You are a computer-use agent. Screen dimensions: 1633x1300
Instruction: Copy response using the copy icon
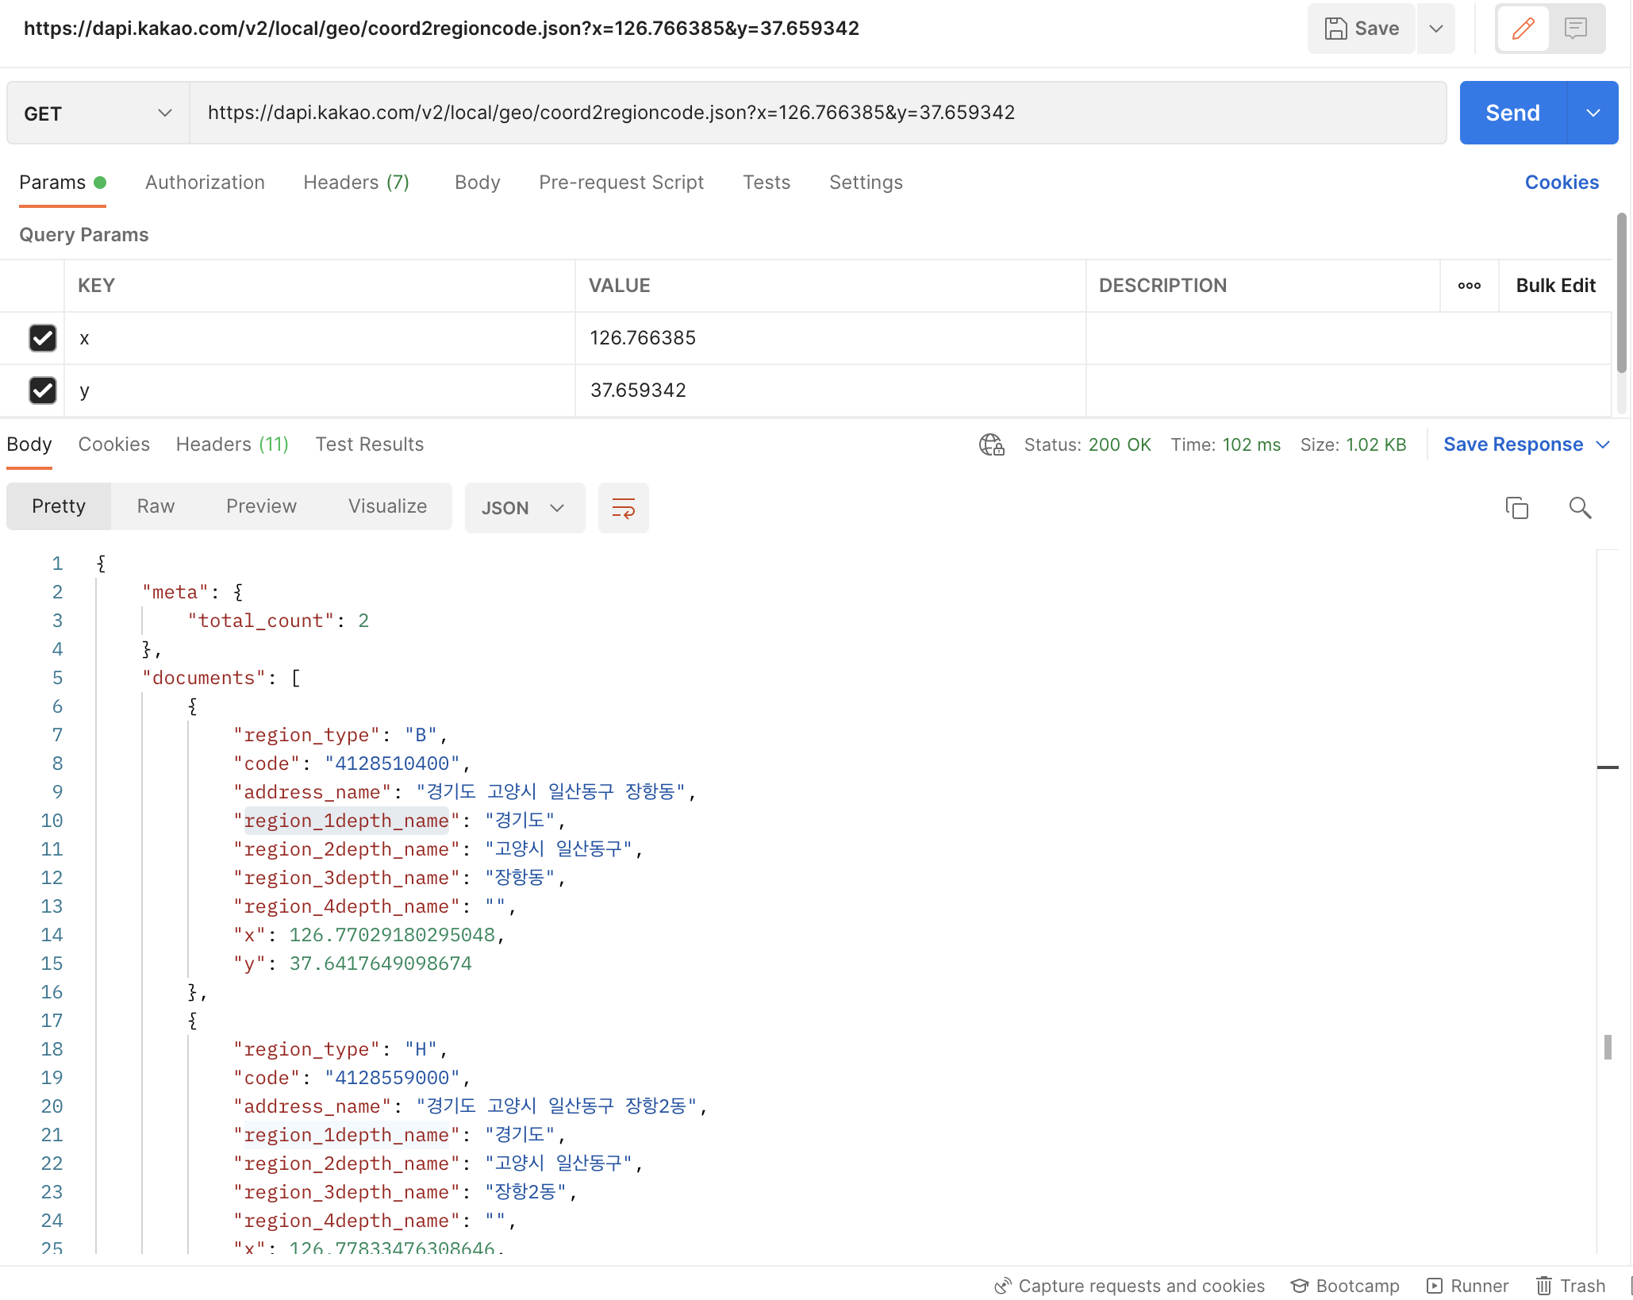[x=1516, y=508]
